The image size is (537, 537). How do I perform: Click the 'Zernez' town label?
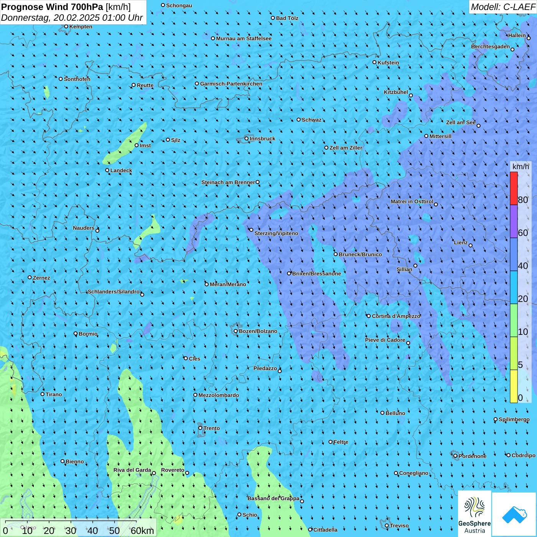(41, 278)
